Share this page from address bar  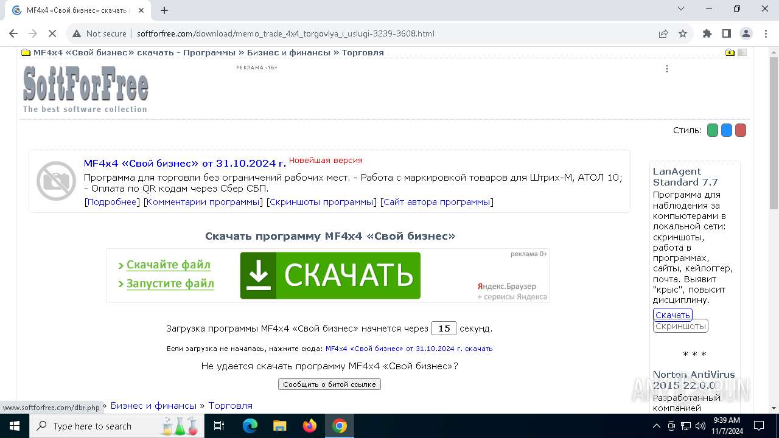pyautogui.click(x=663, y=33)
